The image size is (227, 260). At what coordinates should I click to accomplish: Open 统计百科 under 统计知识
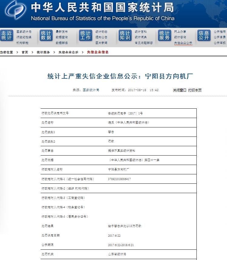tap(141, 32)
